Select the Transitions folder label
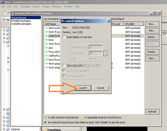 click(54, 130)
